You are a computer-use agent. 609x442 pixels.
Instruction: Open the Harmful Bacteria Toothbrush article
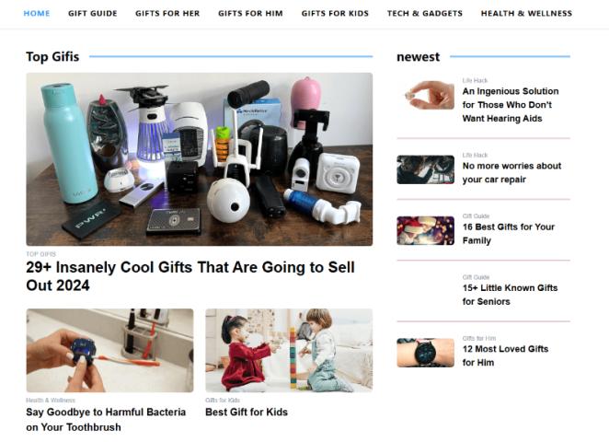click(x=106, y=420)
